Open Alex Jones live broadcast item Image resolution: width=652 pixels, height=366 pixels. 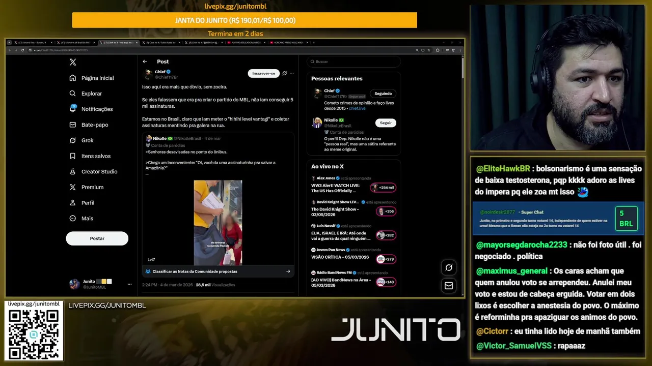click(354, 184)
